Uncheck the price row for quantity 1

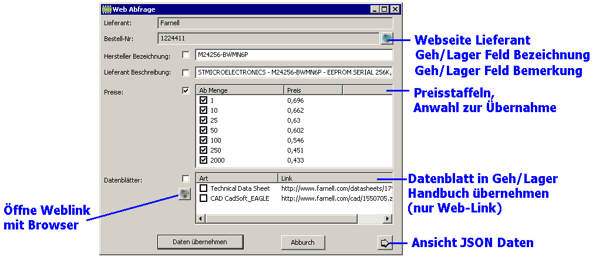tap(203, 100)
